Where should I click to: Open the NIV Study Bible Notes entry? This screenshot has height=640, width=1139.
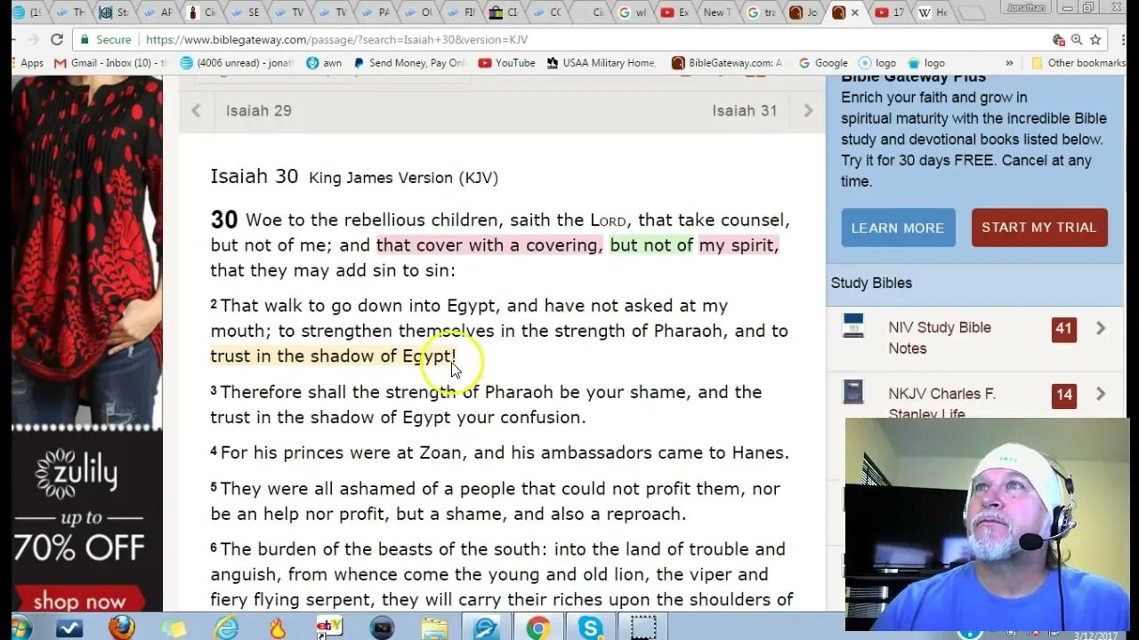[x=940, y=338]
